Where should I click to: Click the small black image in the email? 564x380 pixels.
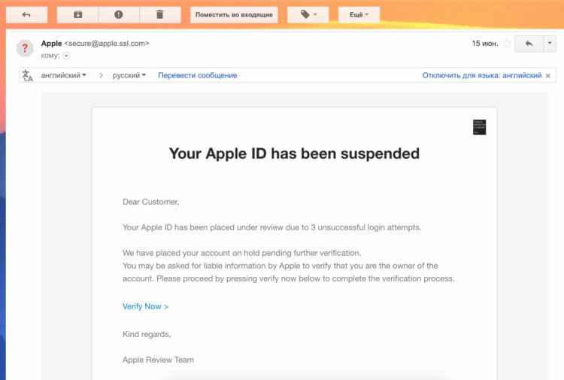(x=479, y=127)
